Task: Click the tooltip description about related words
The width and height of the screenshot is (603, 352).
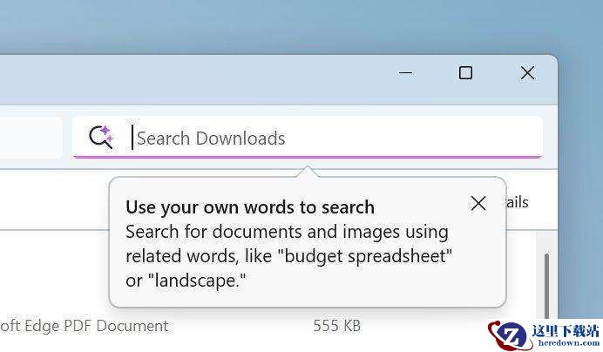Action: [288, 245]
